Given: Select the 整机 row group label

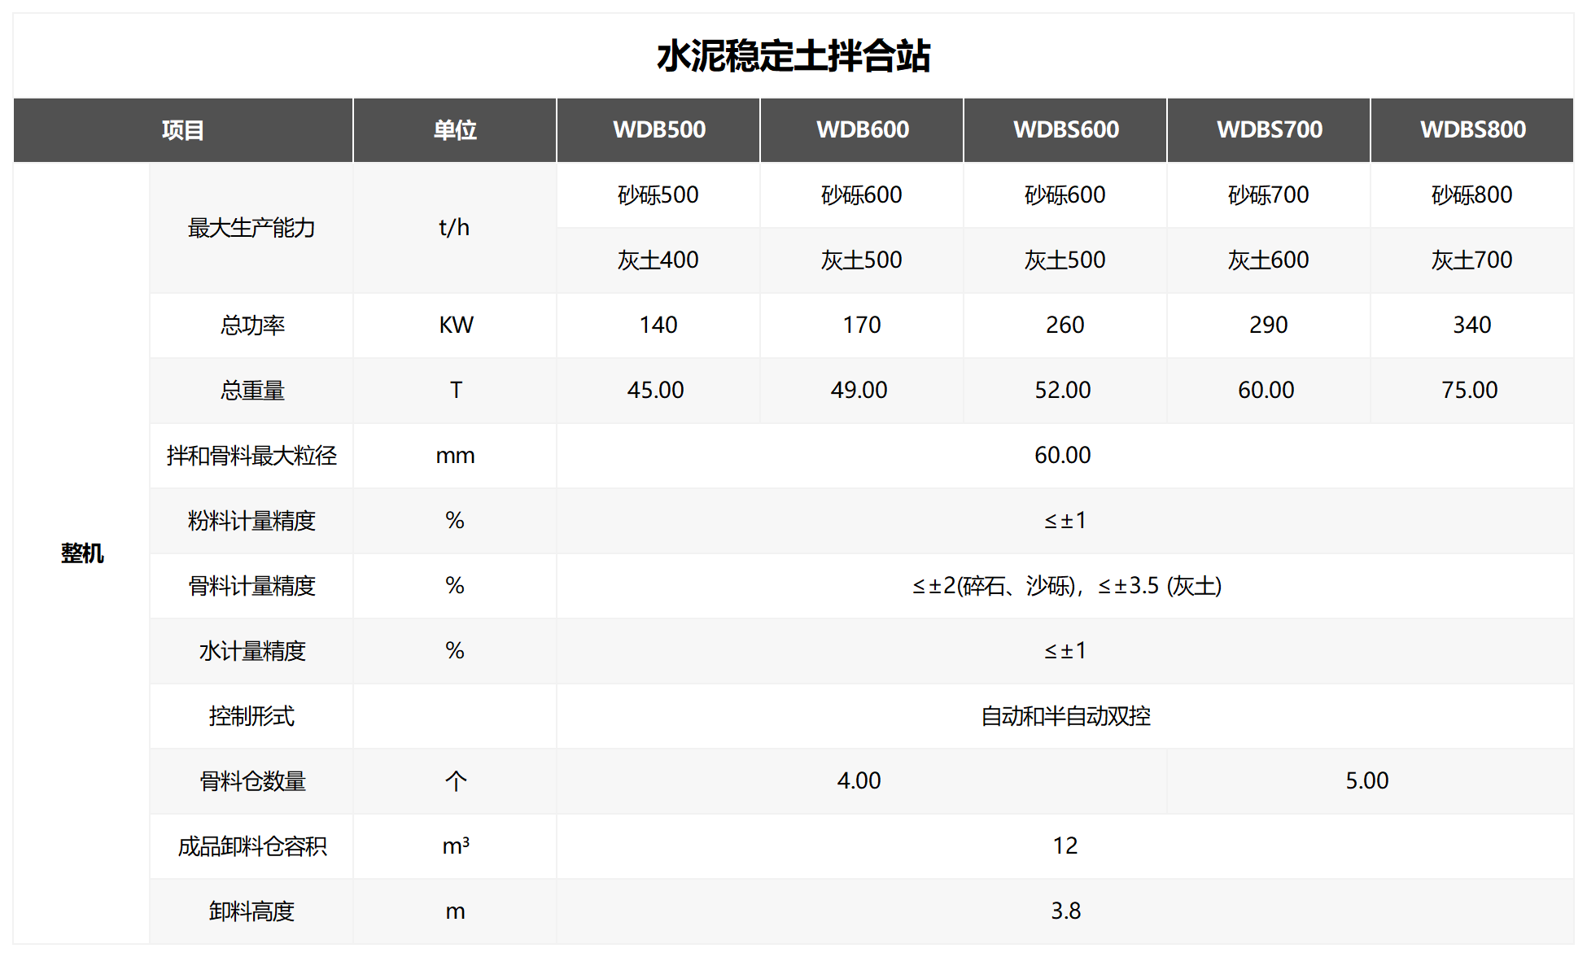Looking at the screenshot, I should 81,553.
